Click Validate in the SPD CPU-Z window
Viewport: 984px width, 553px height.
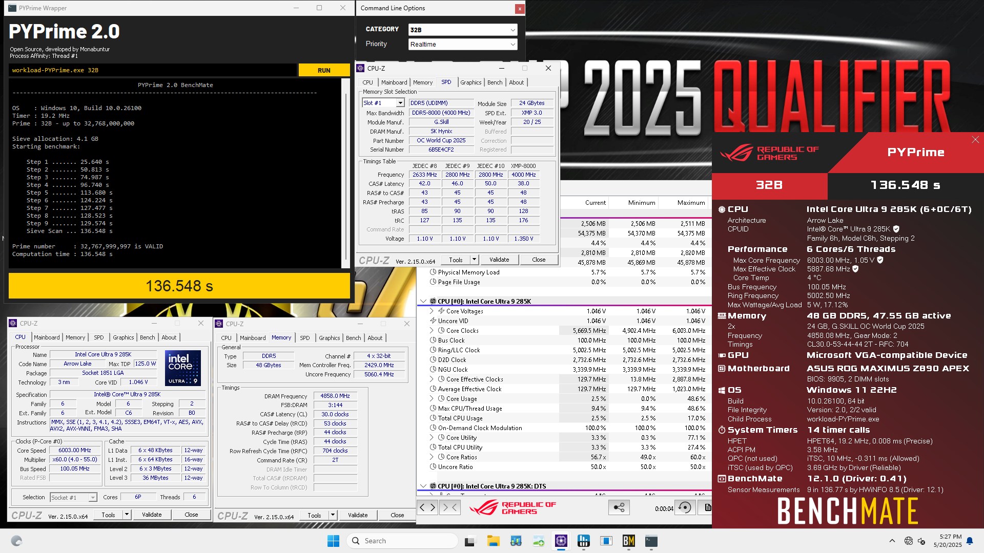499,260
